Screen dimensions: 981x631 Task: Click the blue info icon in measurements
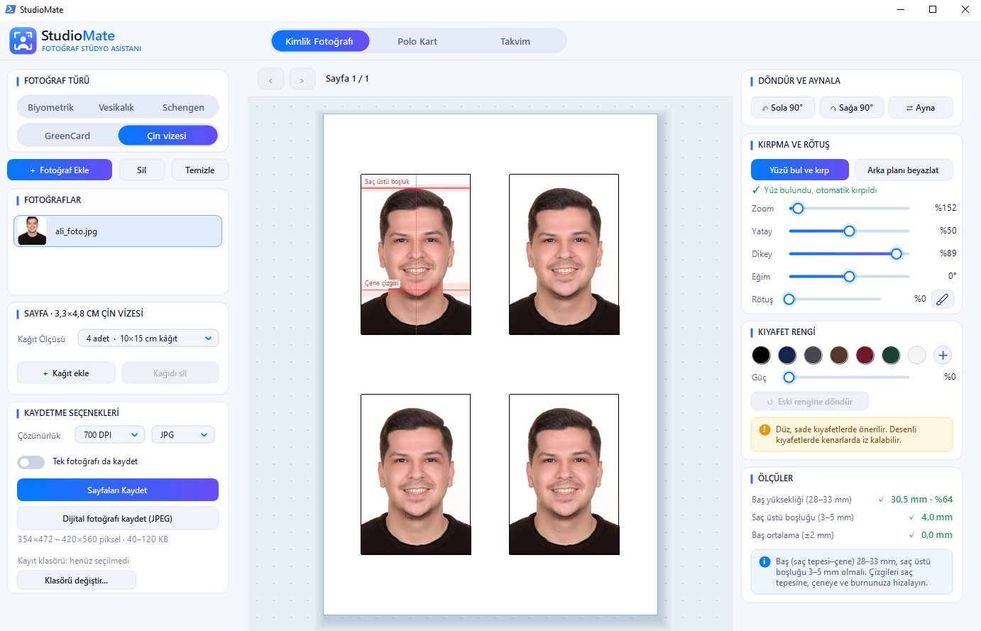click(764, 561)
